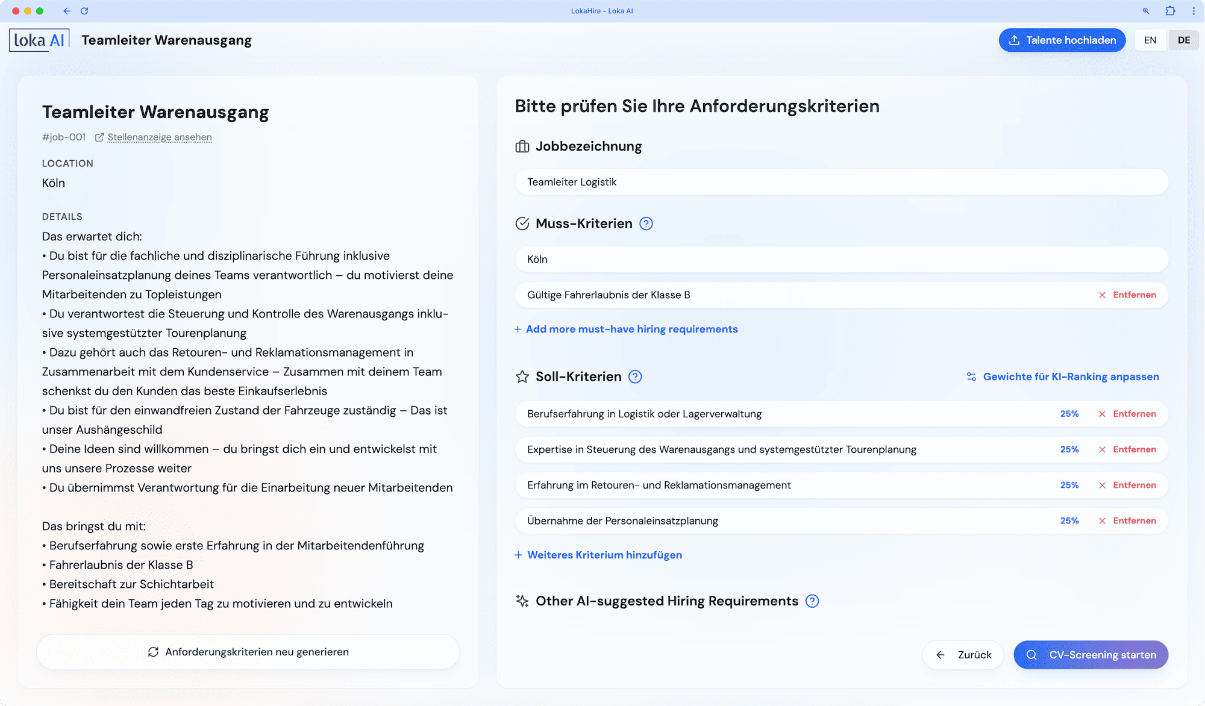This screenshot has width=1205, height=706.
Task: Remove the Klasse B driving license must-criterion
Action: click(x=1133, y=295)
